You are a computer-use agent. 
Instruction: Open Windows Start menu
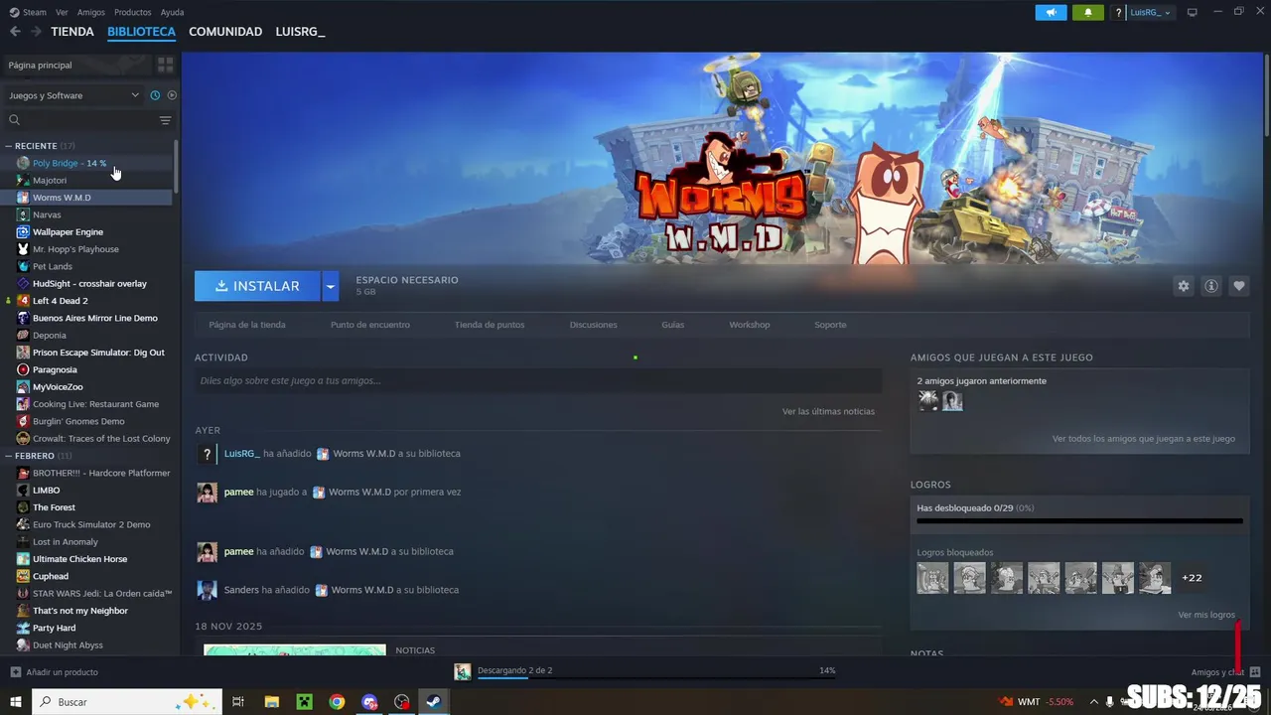[x=16, y=702]
